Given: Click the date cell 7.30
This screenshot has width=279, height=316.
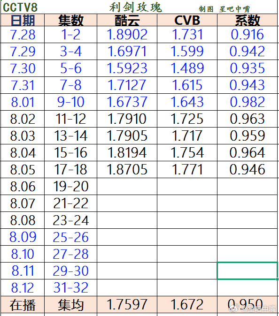Looking at the screenshot, I should point(23,68).
